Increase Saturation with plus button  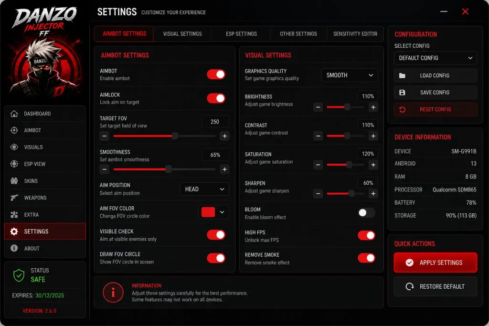pos(373,165)
